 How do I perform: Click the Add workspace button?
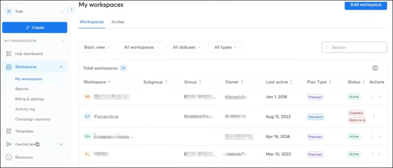click(x=366, y=5)
